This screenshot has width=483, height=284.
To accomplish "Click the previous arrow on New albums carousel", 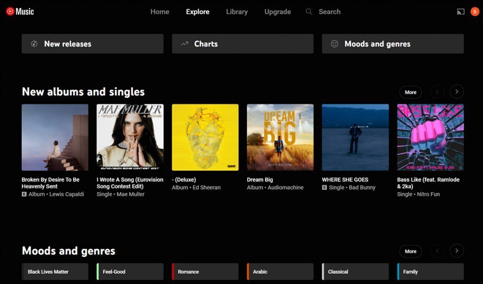I will coord(438,92).
